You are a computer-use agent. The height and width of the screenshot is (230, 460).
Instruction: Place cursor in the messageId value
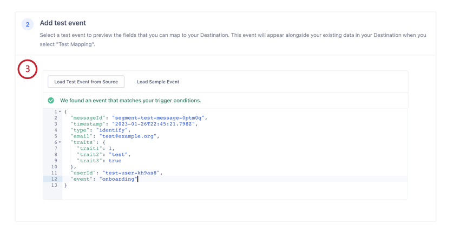[x=159, y=118]
